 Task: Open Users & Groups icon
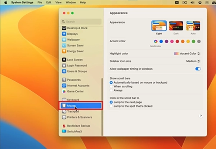[x=64, y=71]
